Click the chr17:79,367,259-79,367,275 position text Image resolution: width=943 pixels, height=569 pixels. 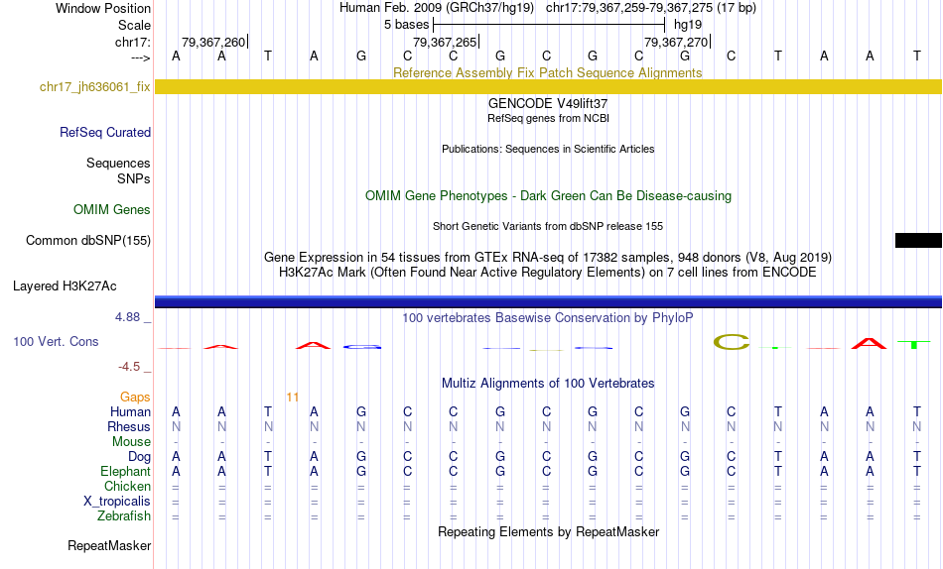point(651,8)
